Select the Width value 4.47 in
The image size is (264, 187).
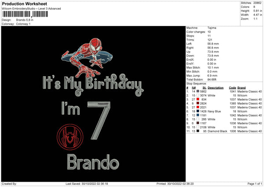257,15
